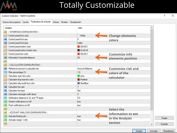The image size is (177, 133).
Task: Pick the FireBrick stop loss color swatch
Action: point(79,80)
